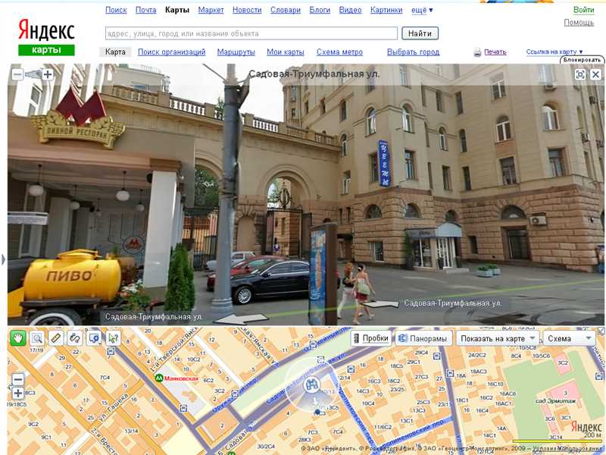606x455 pixels.
Task: Expand the panorama to full screen
Action: (x=580, y=74)
